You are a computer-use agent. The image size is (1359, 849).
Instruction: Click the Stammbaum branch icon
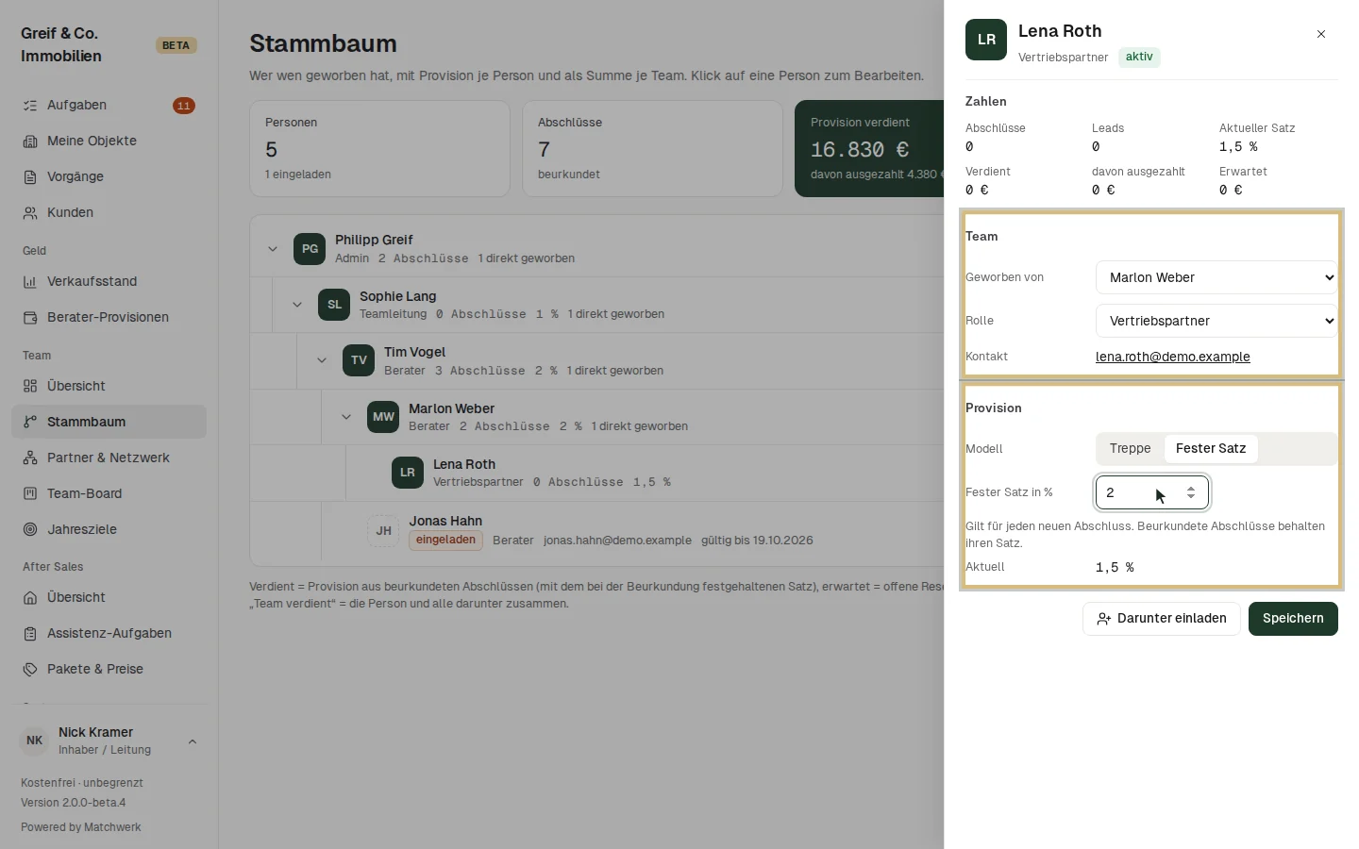(x=30, y=422)
